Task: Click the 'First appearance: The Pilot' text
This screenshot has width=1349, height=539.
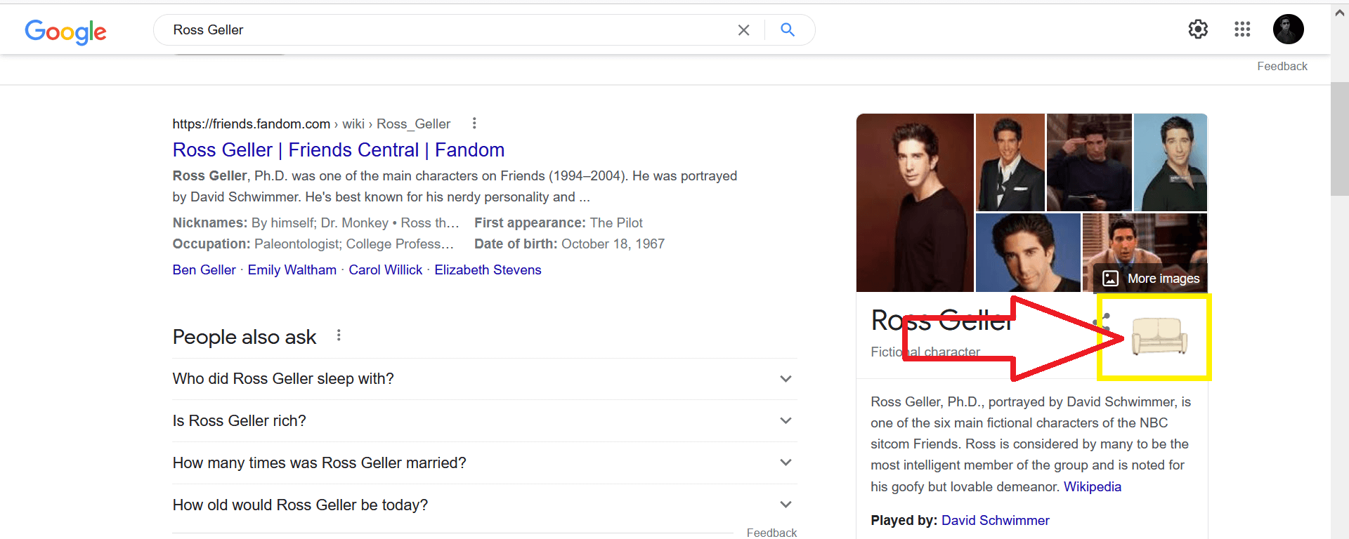Action: click(x=559, y=223)
